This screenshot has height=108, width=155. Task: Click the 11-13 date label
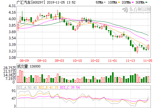coord(131,61)
